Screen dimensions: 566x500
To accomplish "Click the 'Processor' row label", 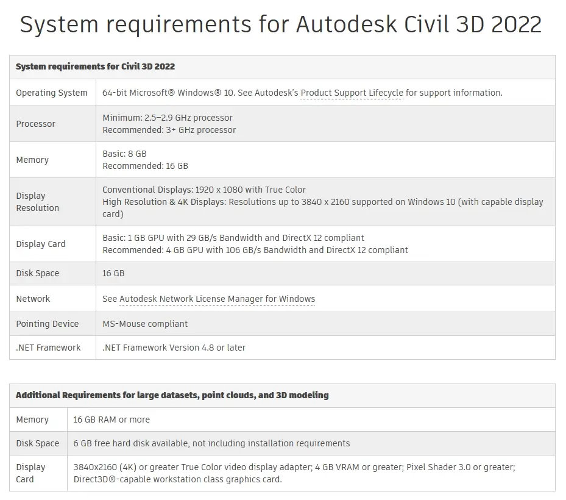I will click(36, 124).
